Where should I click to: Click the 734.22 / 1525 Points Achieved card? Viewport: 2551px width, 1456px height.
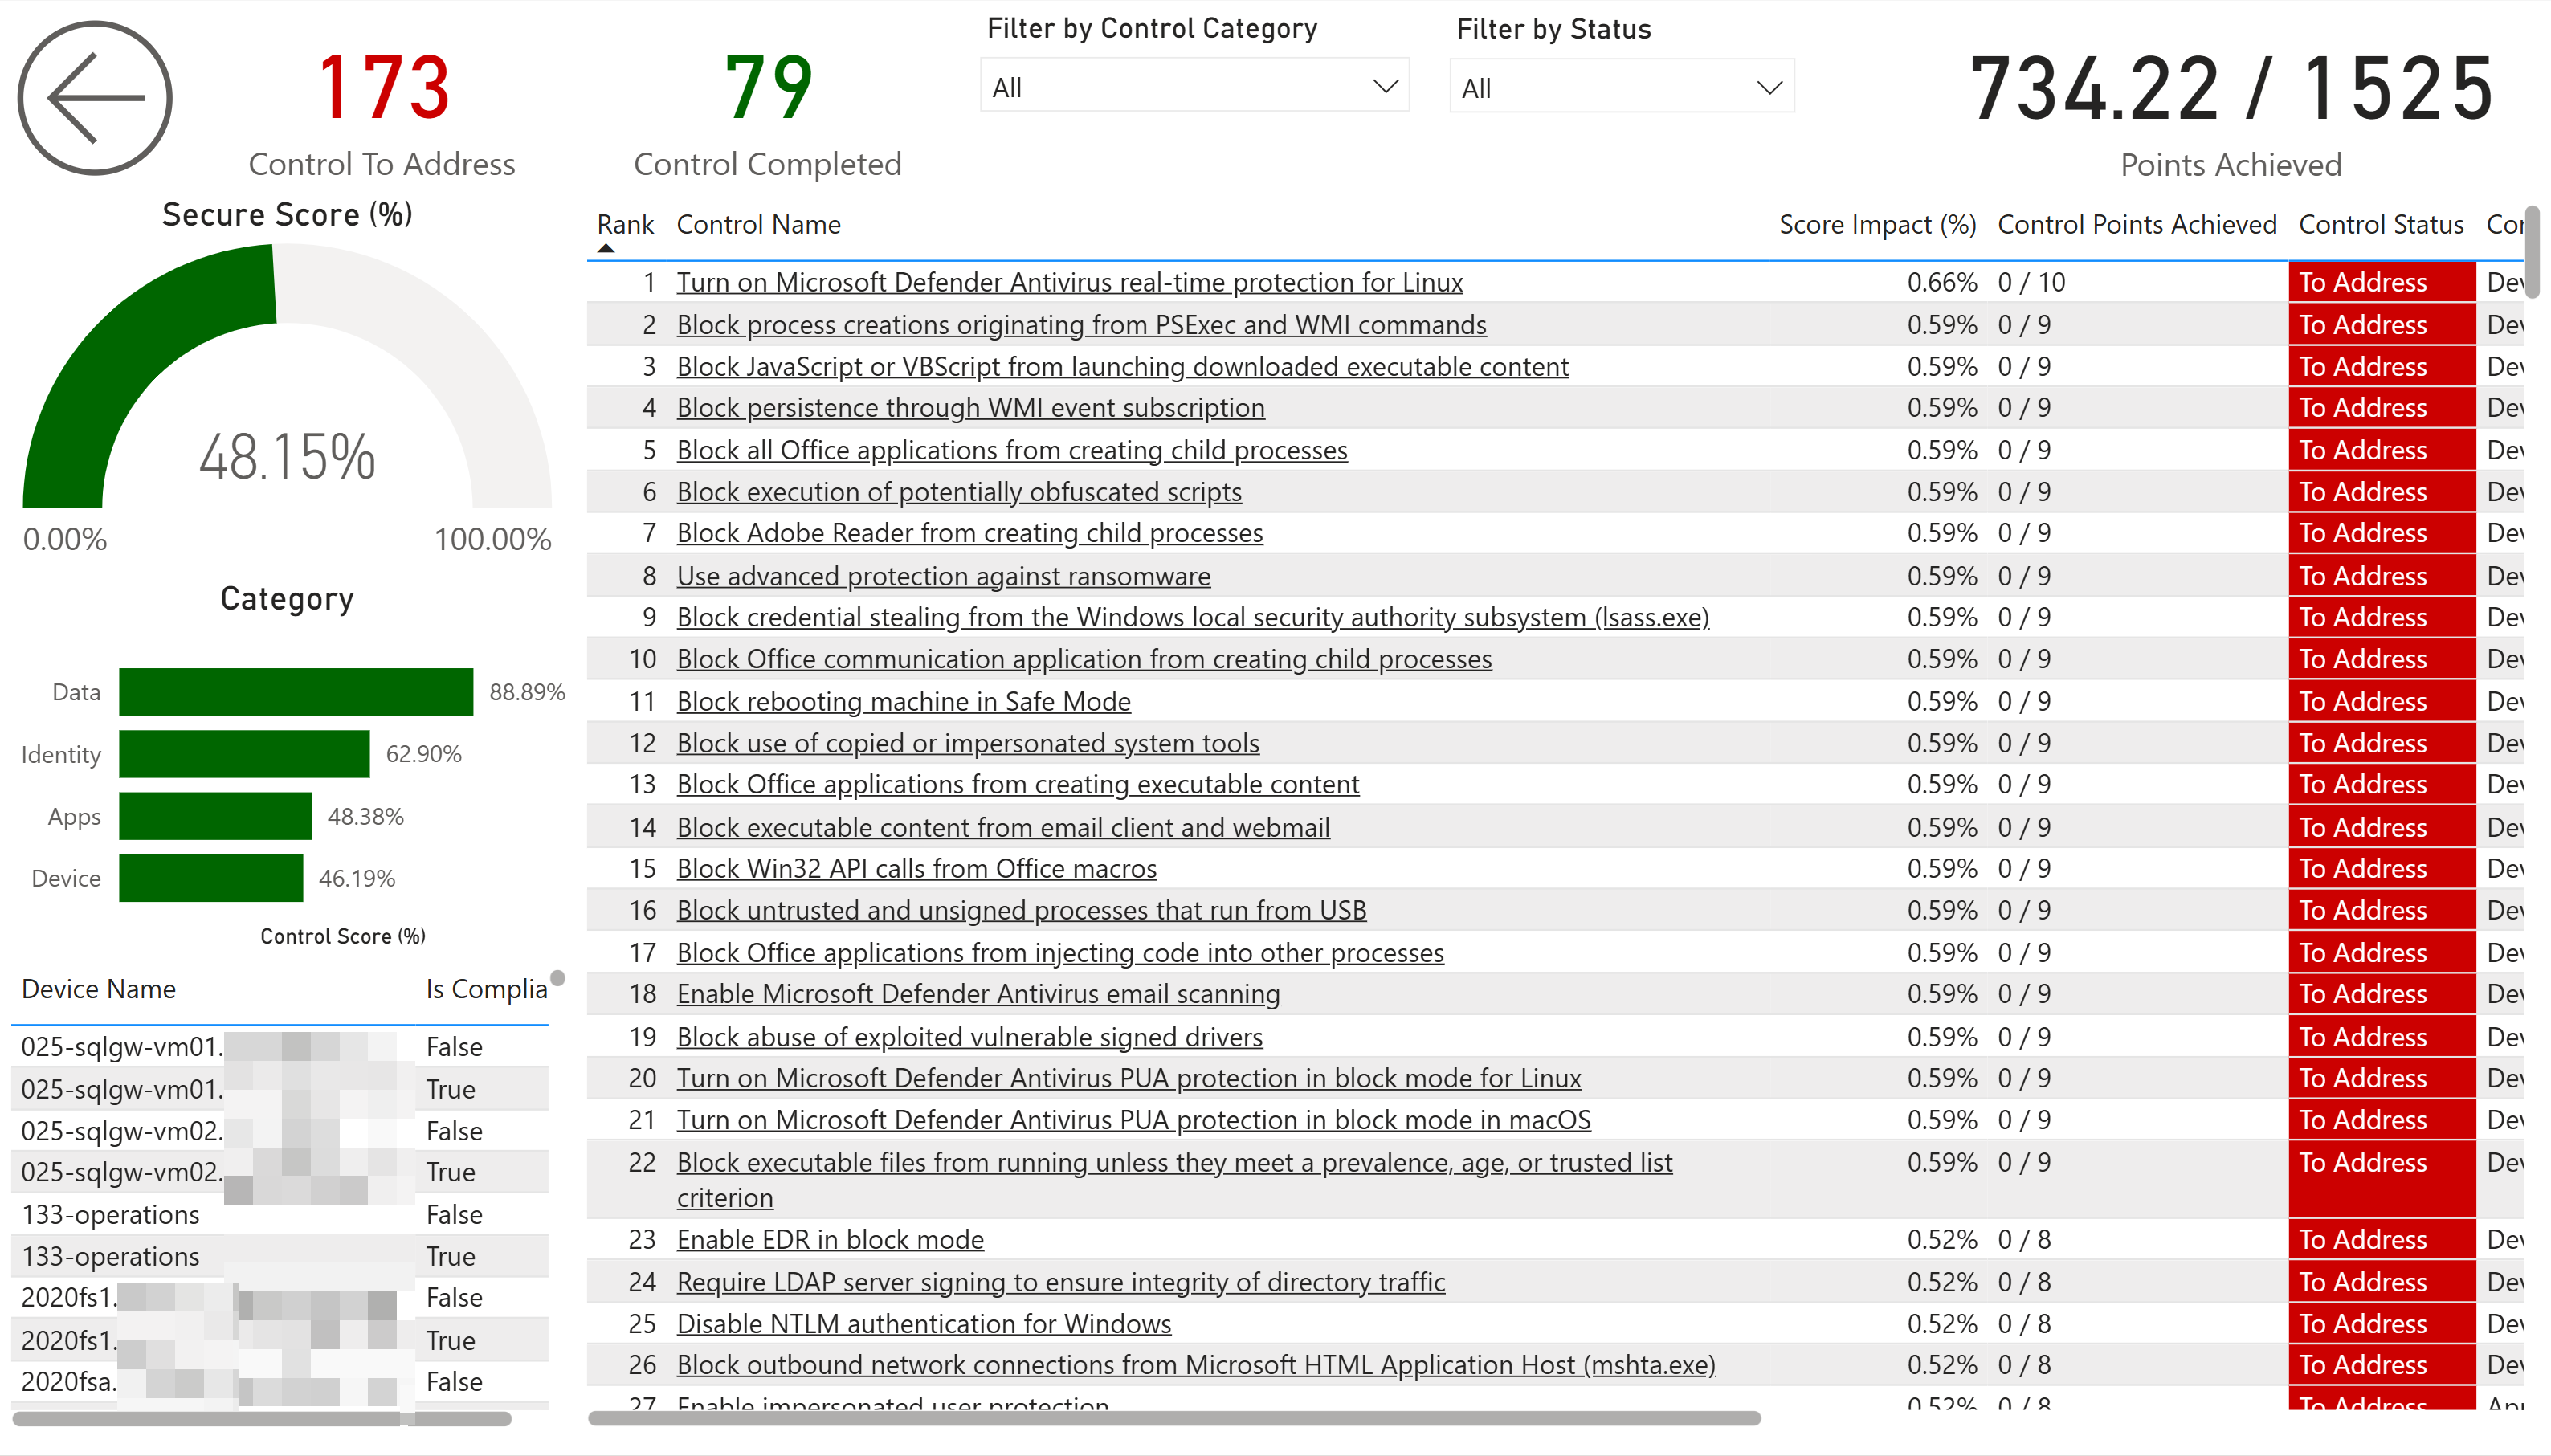[x=2231, y=114]
